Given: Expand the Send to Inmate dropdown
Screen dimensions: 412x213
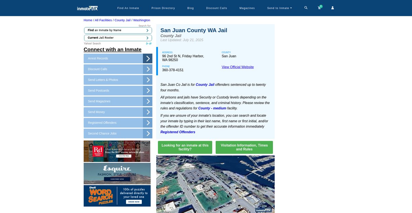Looking at the screenshot, I should point(279,8).
